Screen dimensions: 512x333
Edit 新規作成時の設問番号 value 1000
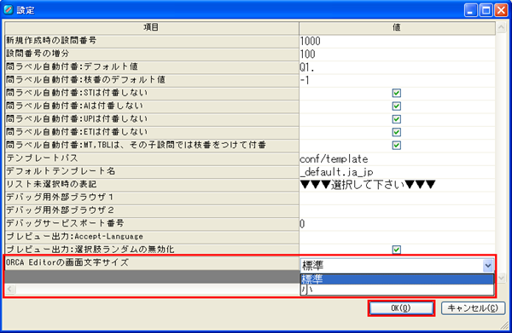coord(397,42)
